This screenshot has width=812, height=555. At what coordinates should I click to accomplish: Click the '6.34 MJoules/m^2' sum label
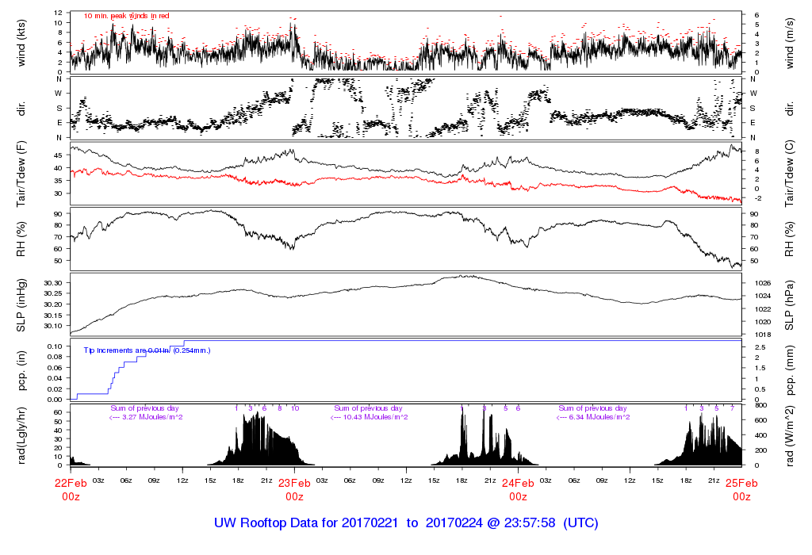point(599,417)
